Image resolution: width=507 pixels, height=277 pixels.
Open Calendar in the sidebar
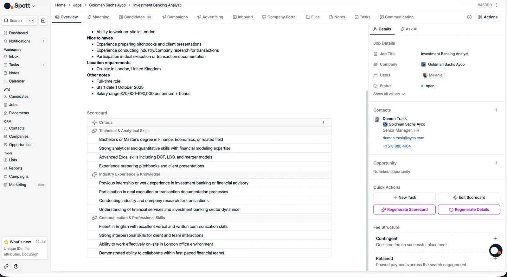(17, 81)
